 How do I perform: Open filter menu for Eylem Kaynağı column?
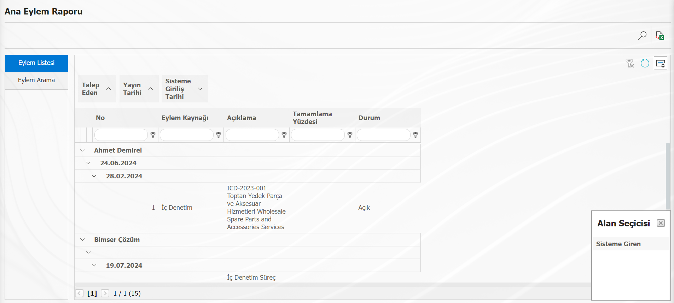tap(219, 135)
